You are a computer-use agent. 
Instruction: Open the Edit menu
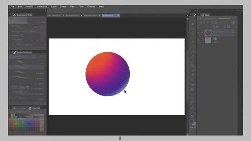(20, 7)
